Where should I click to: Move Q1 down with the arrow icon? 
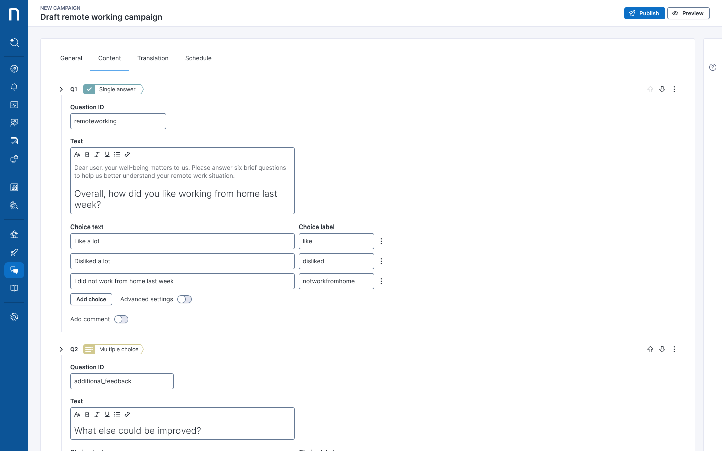coord(662,89)
